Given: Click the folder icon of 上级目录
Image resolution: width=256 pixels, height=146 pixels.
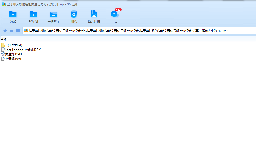Looking at the screenshot, I should 3,45.
